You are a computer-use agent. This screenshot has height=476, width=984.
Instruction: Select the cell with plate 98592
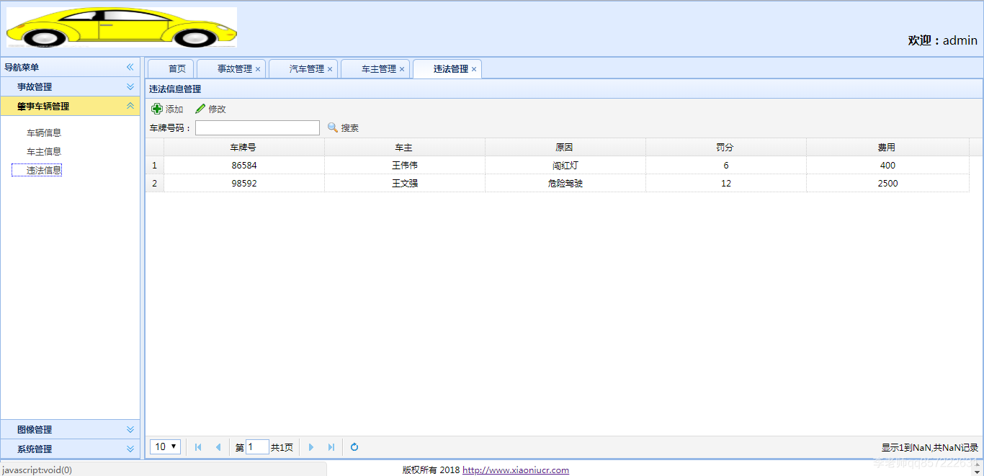click(x=244, y=183)
